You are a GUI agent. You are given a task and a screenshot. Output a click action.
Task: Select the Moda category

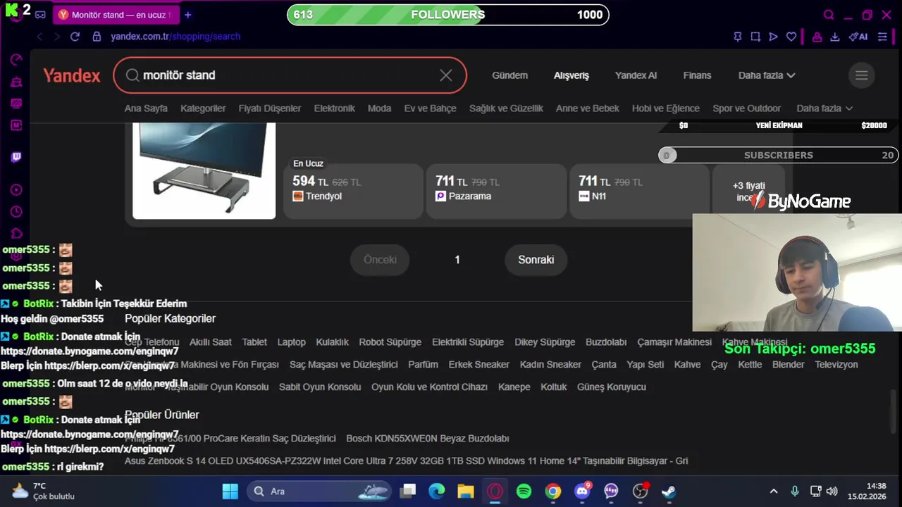pyautogui.click(x=379, y=108)
